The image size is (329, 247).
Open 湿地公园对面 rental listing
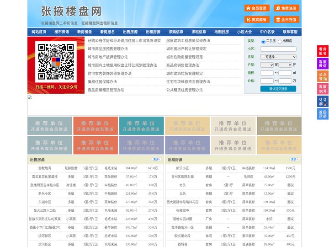point(182,219)
